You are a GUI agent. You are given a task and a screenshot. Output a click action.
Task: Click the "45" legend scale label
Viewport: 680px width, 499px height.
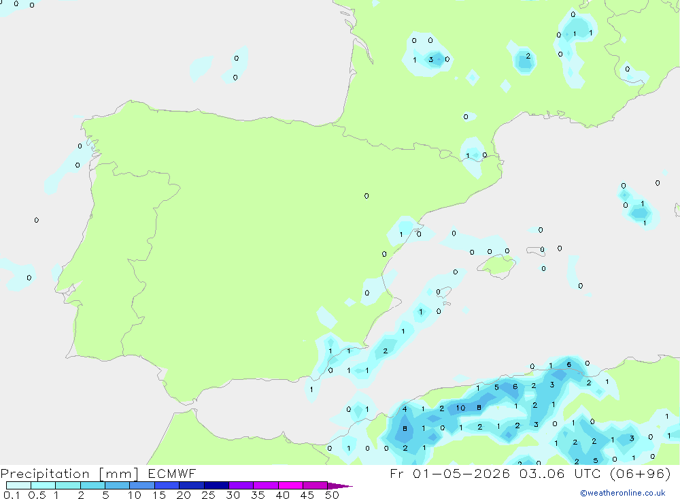click(307, 495)
